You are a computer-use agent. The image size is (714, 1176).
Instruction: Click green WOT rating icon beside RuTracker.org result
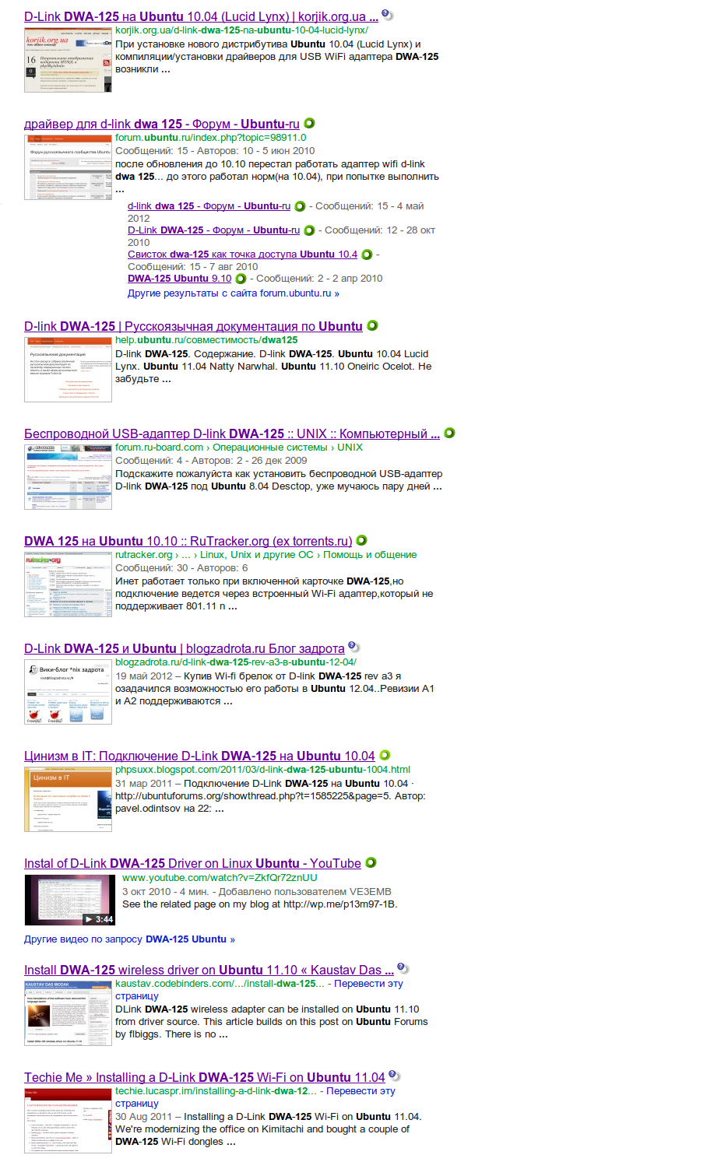(362, 541)
